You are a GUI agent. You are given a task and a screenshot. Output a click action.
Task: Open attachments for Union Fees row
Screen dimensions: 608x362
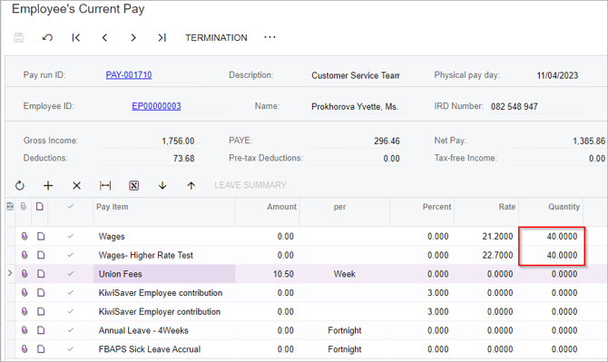[x=25, y=274]
